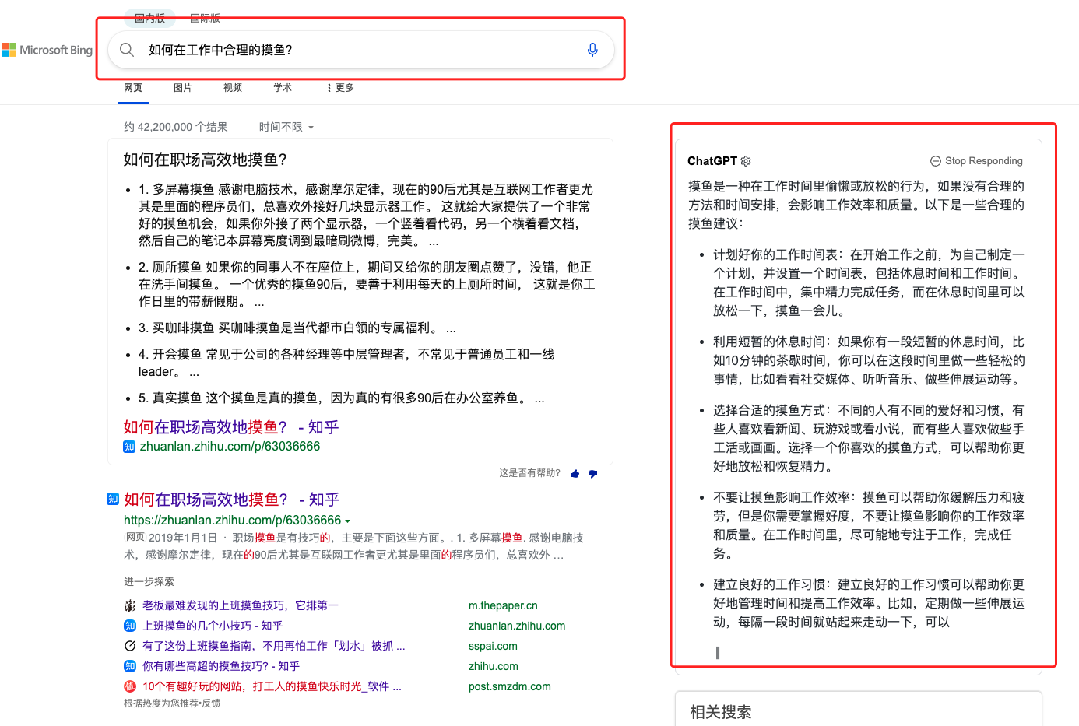Open link 老板最难发现的上班摸鱼技巧

click(x=241, y=605)
